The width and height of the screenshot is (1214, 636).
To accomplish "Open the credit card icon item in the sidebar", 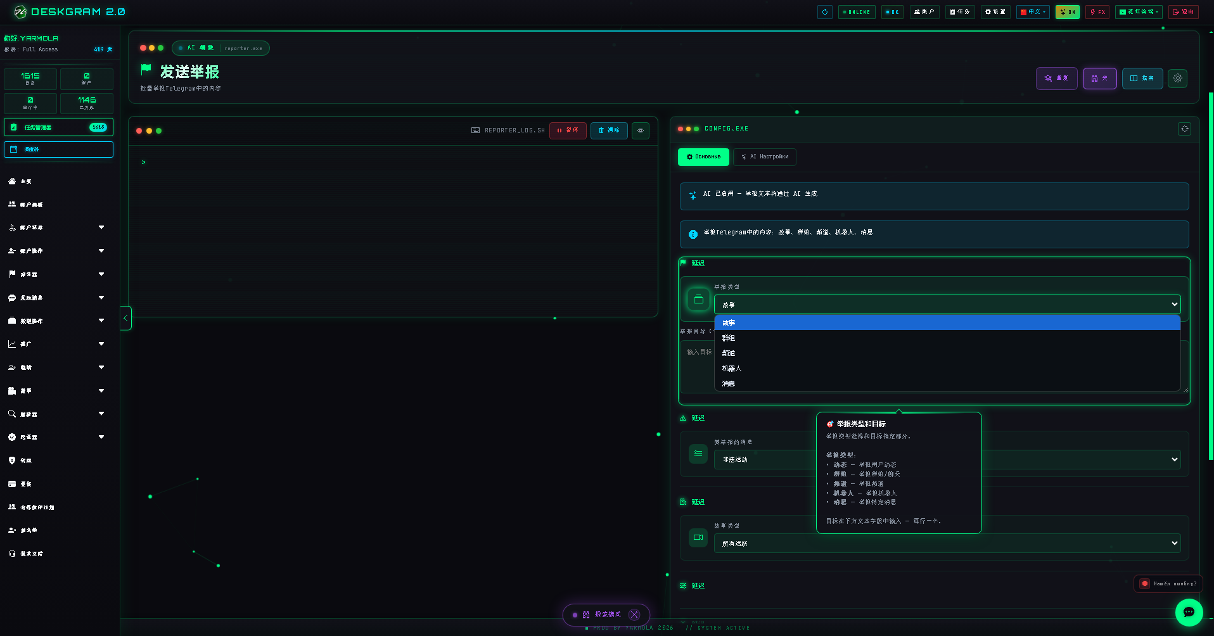I will [57, 484].
